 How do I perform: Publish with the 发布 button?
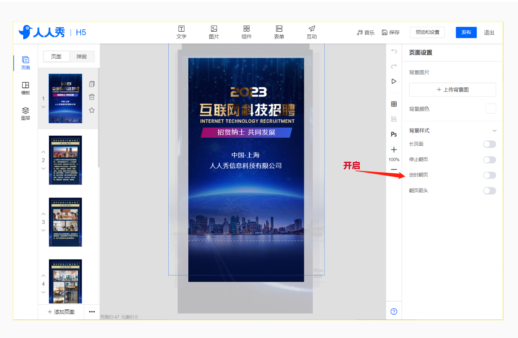(x=466, y=33)
